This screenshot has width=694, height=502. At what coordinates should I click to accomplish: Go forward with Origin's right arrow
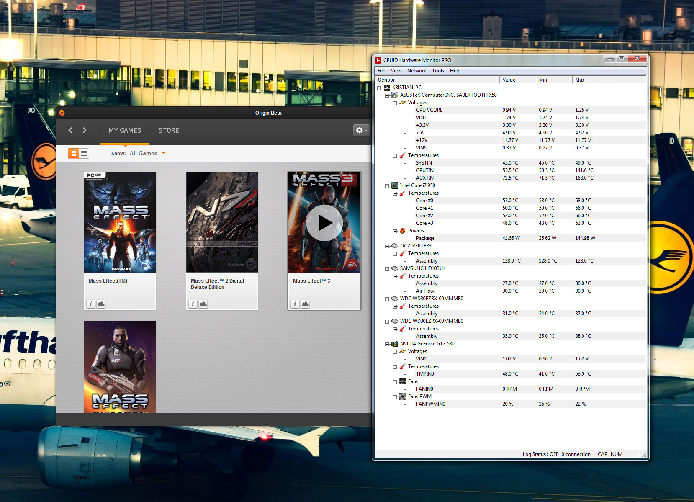click(85, 130)
